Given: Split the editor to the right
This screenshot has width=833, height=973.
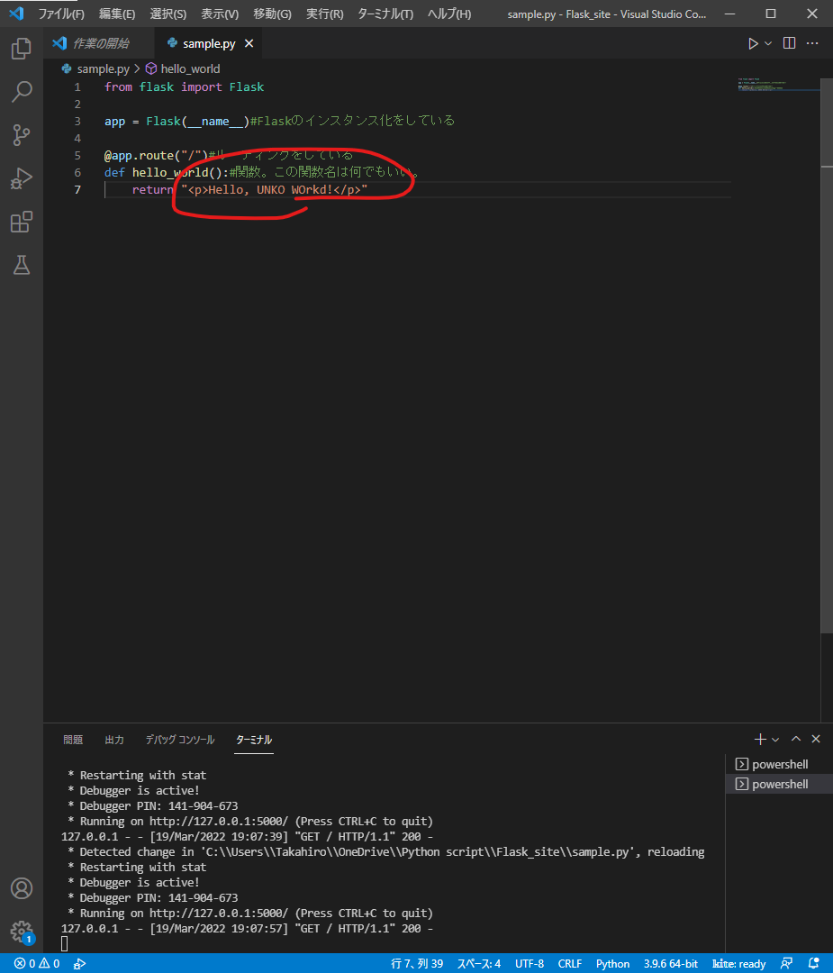Looking at the screenshot, I should tap(789, 43).
